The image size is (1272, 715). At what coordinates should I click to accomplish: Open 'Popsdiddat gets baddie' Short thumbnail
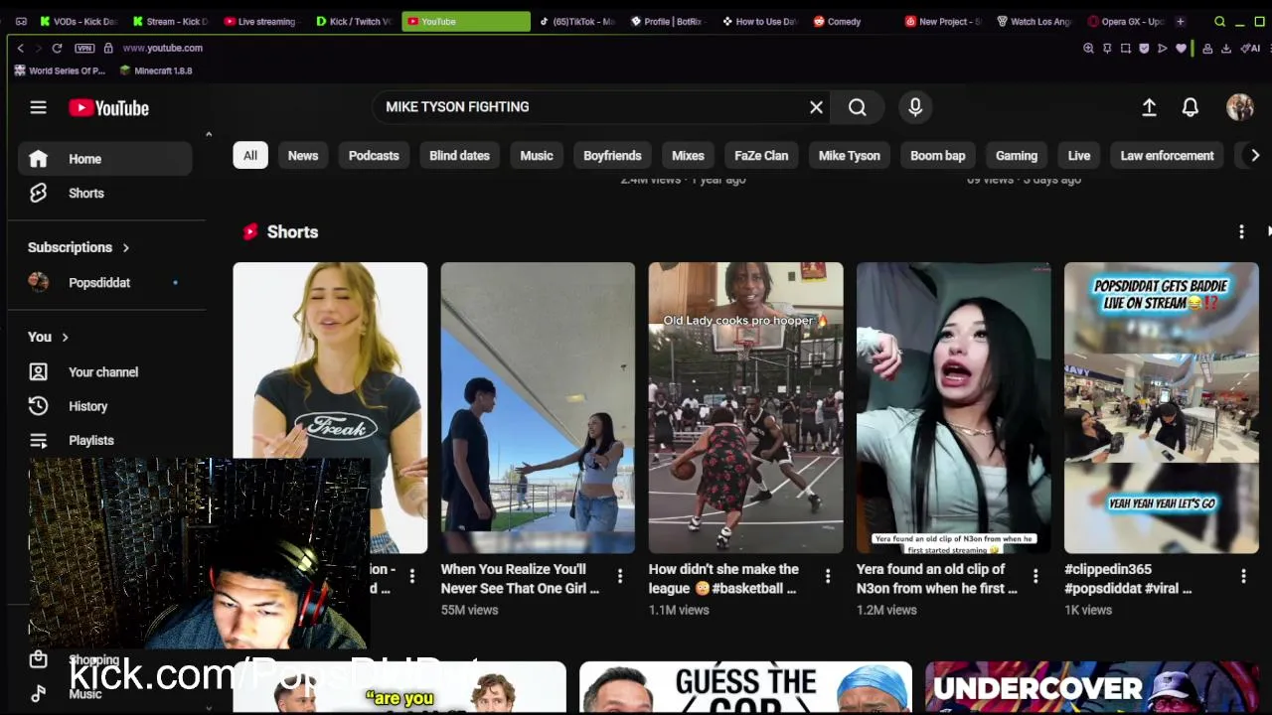coord(1161,407)
